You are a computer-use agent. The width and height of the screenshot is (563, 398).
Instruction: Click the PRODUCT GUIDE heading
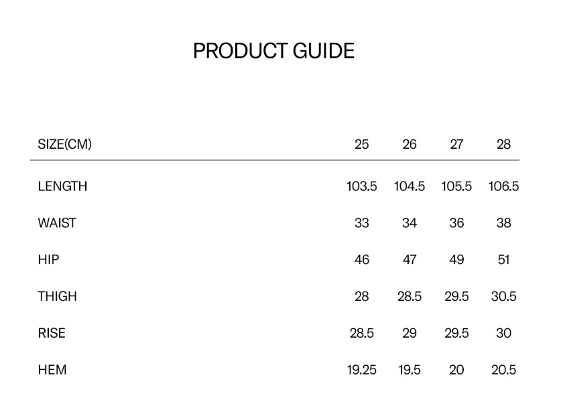(273, 51)
